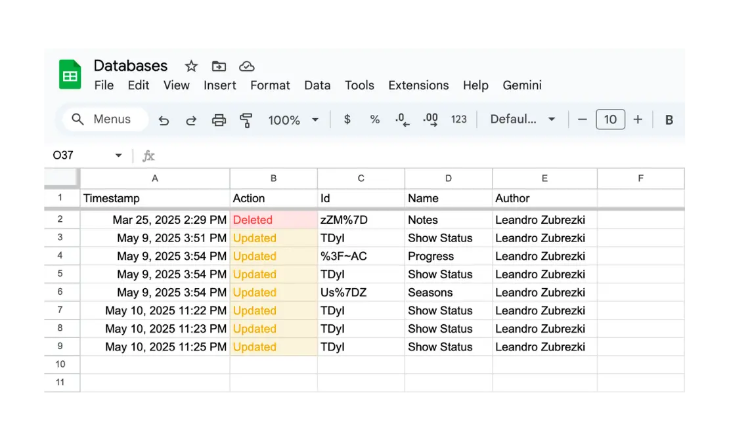Viewport: 729px width, 441px height.
Task: Decrease font size with the minus stepper
Action: [582, 119]
